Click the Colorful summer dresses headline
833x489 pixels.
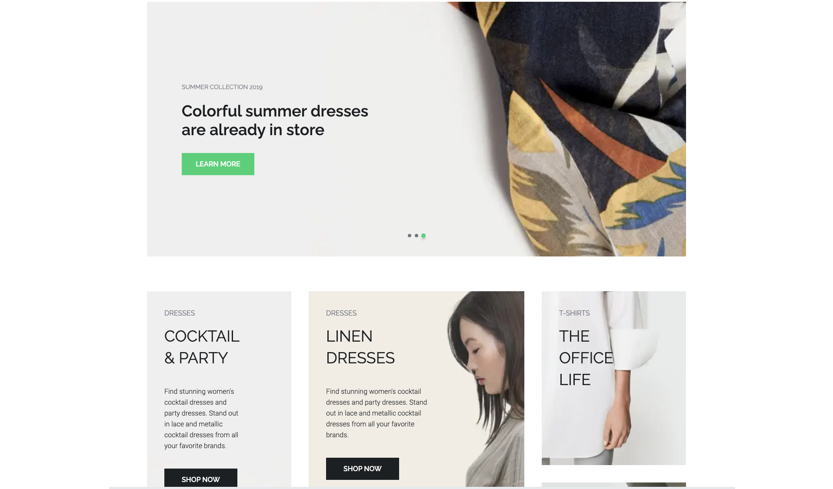(275, 120)
